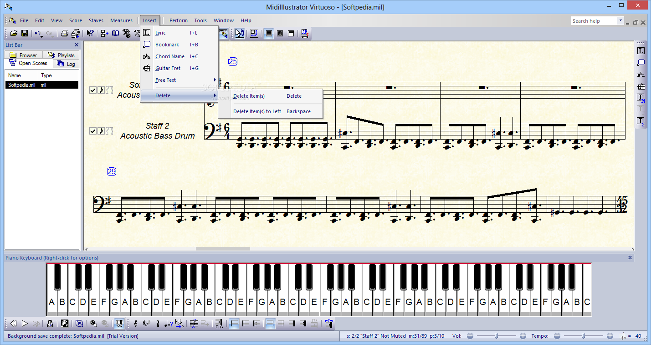651x345 pixels.
Task: Select the Softpedia.mil row in Open Scores
Action: tap(42, 85)
